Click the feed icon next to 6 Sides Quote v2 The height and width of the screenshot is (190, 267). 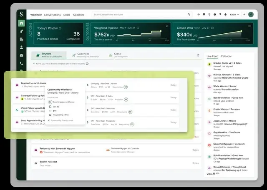point(209,64)
